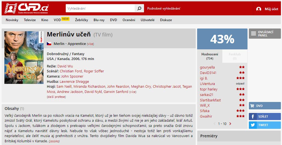282x145 pixels.
Task: Click the Tweet button
Action: tap(265, 125)
